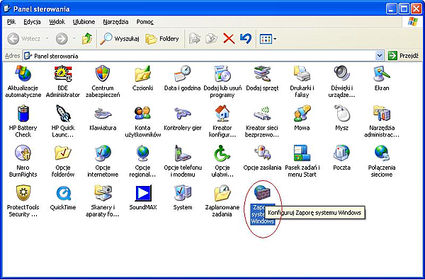Screen dimensions: 425x280
Task: Select the Czcionki fonts folder icon
Action: [x=142, y=74]
